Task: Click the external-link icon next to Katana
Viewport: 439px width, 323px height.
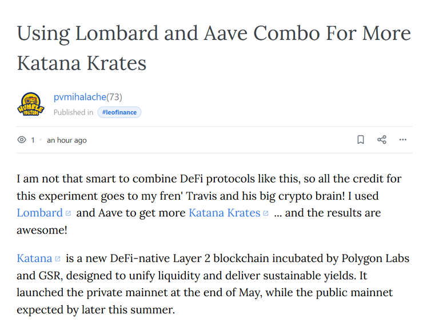Action: pyautogui.click(x=58, y=259)
